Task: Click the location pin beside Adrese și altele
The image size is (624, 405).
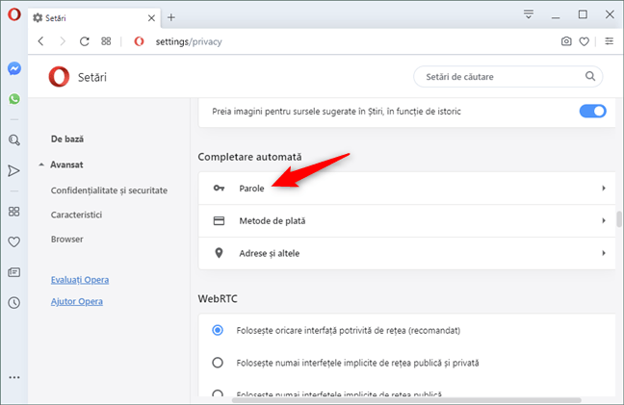Action: tap(219, 253)
